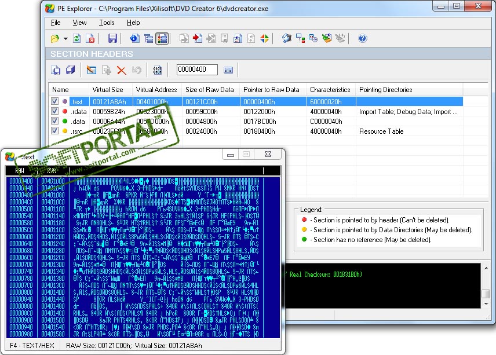
Task: Open Headers Info blue information icon
Action: (x=135, y=39)
